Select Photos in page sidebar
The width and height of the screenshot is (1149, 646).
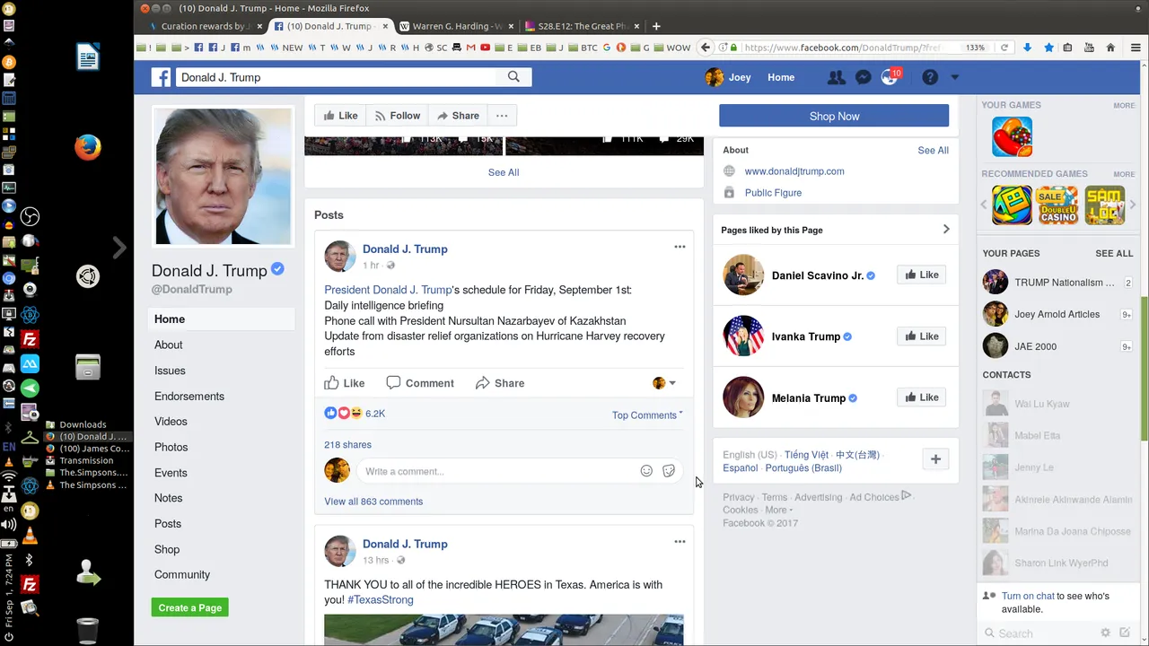(171, 448)
